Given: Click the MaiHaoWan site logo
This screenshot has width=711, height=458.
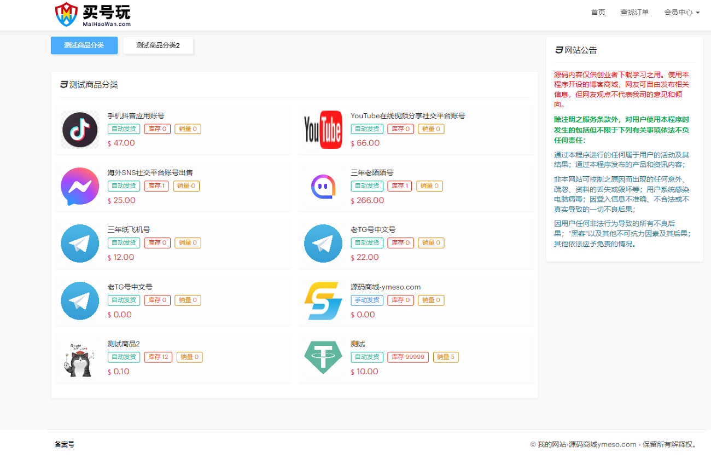Looking at the screenshot, I should pyautogui.click(x=93, y=15).
